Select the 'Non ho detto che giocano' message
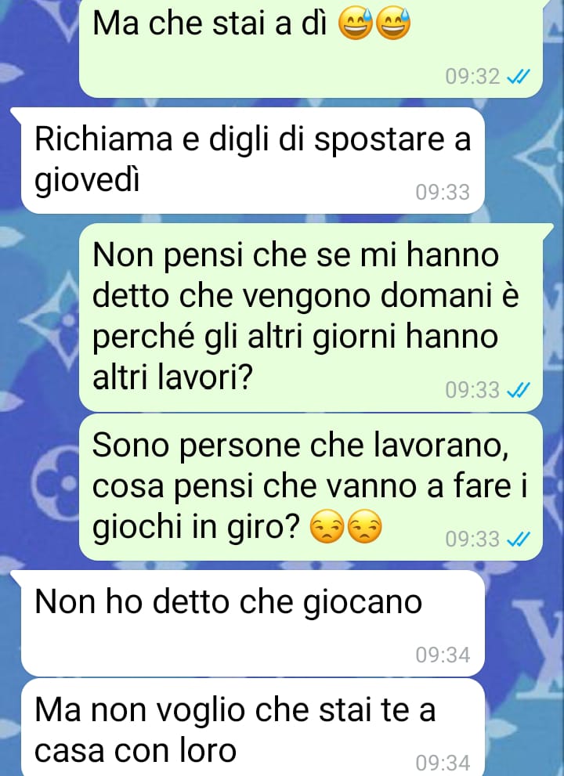564x776 pixels. pyautogui.click(x=252, y=623)
